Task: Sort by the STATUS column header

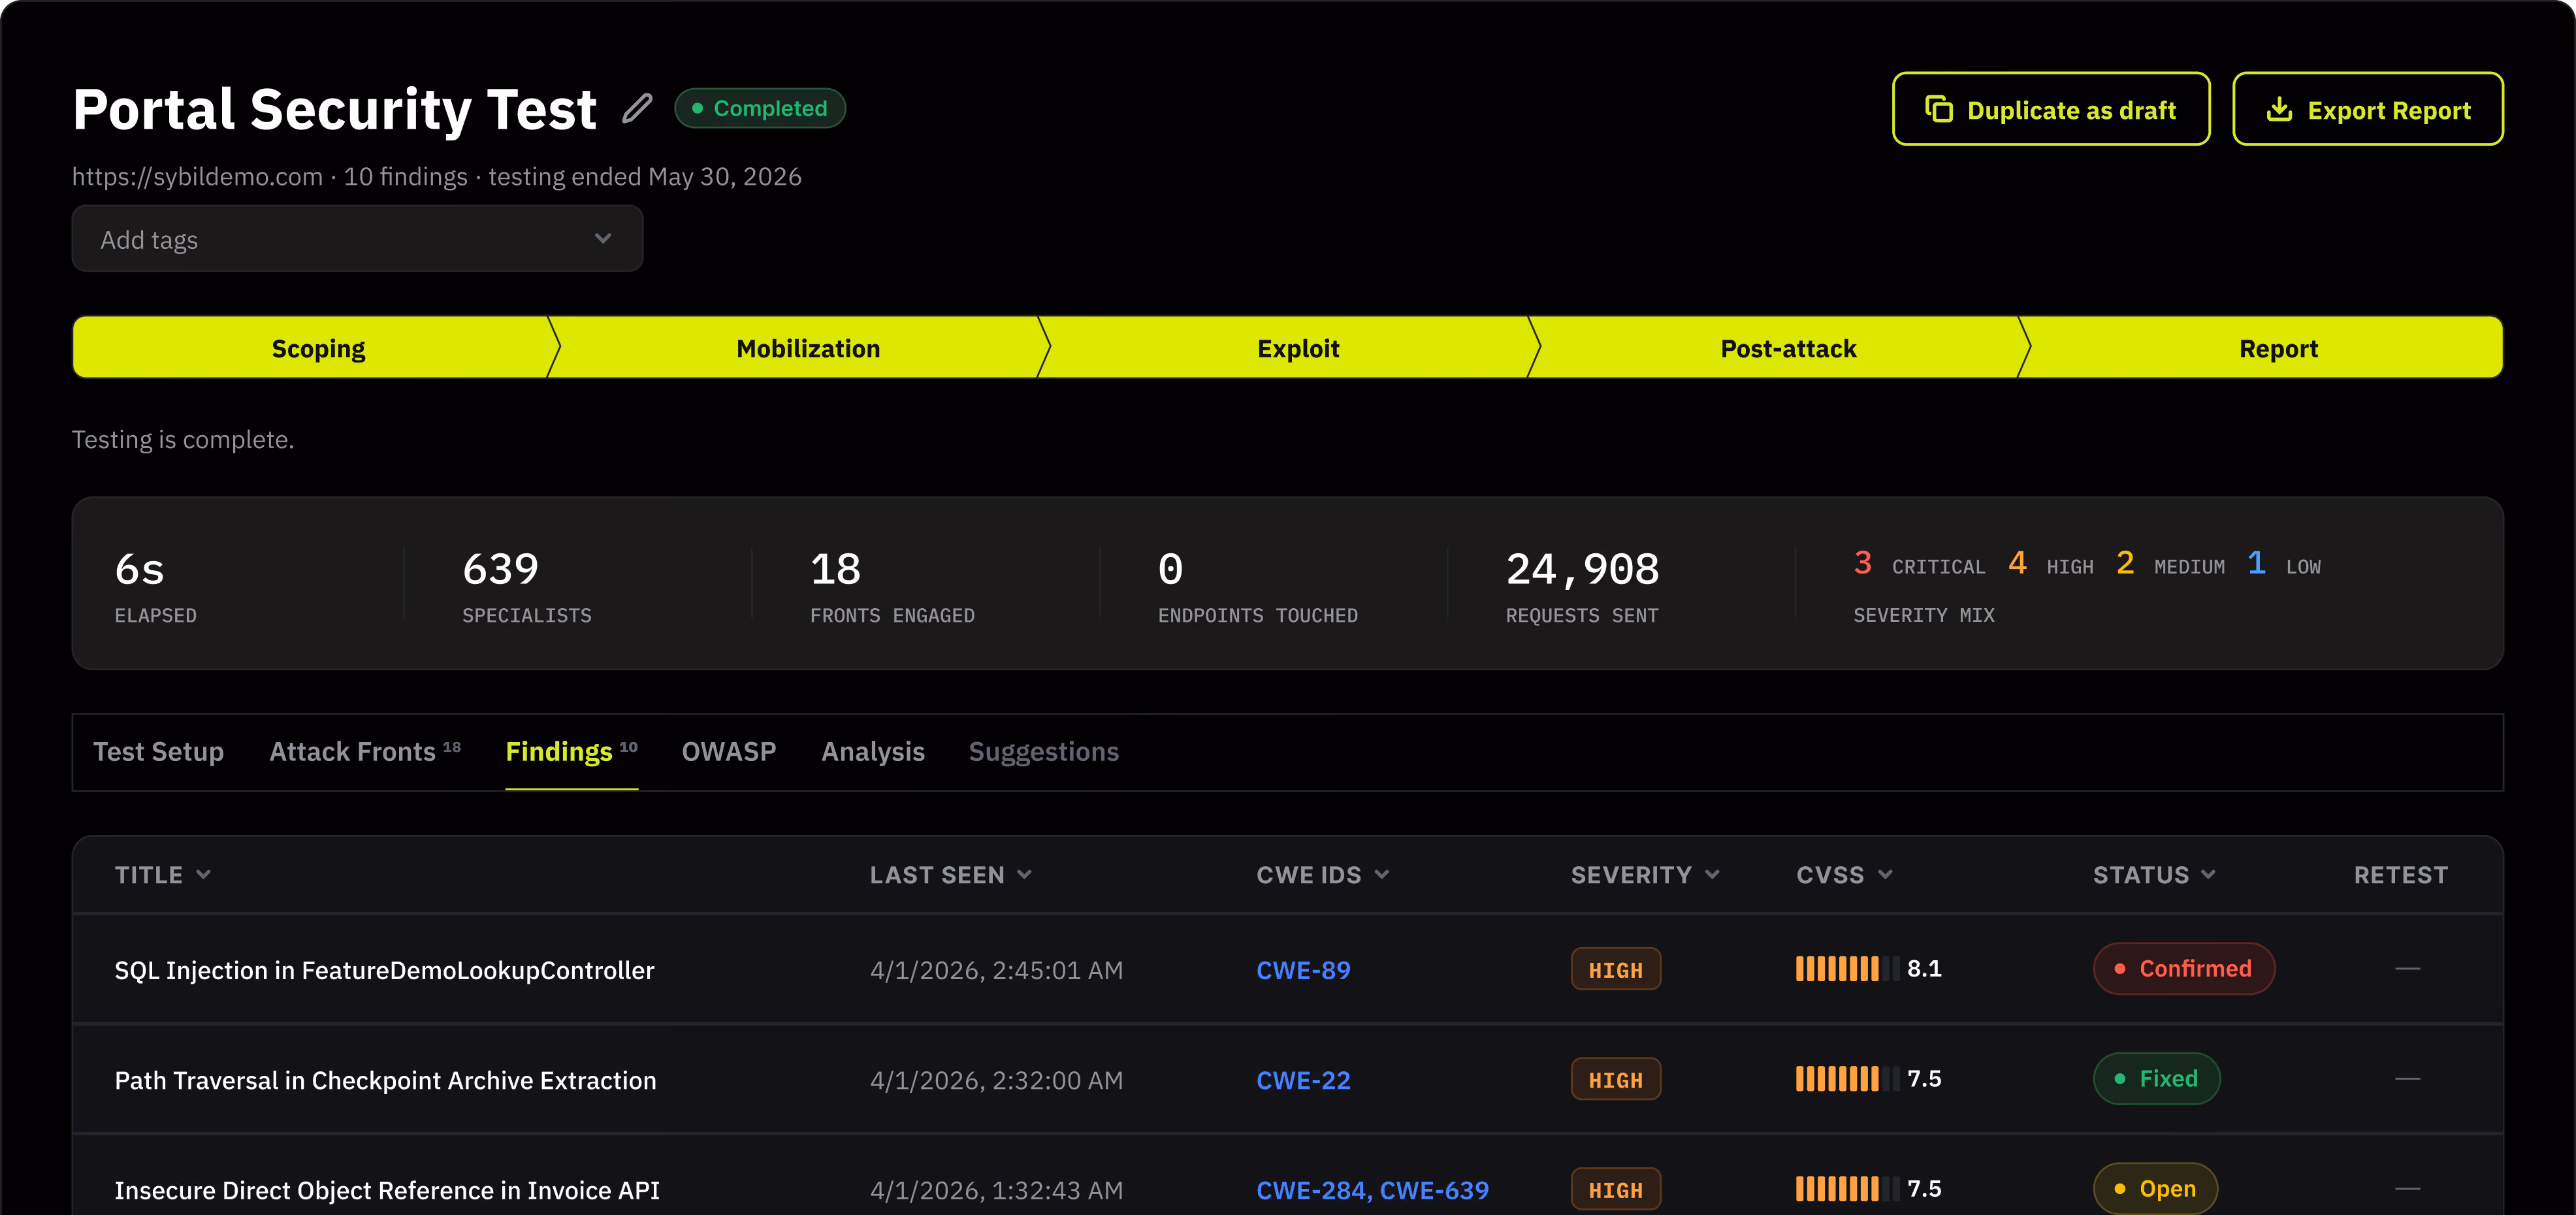Action: [x=2155, y=875]
